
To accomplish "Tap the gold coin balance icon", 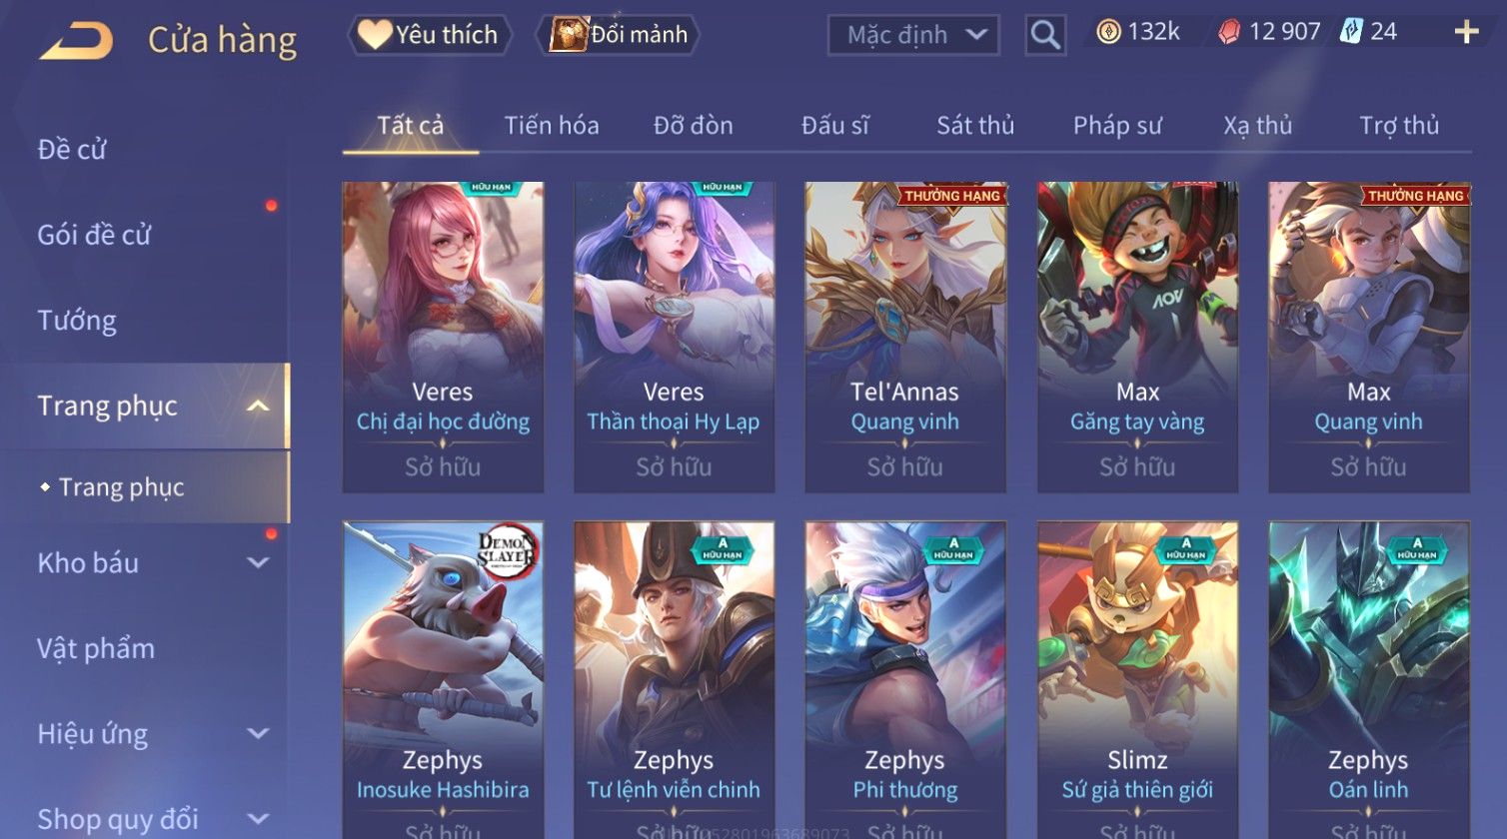I will tap(1108, 32).
